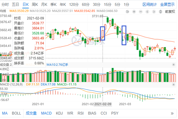Click the 3343.47 crosshair price label
Viewport: 178px width, 119px height.
[x=6, y=58]
